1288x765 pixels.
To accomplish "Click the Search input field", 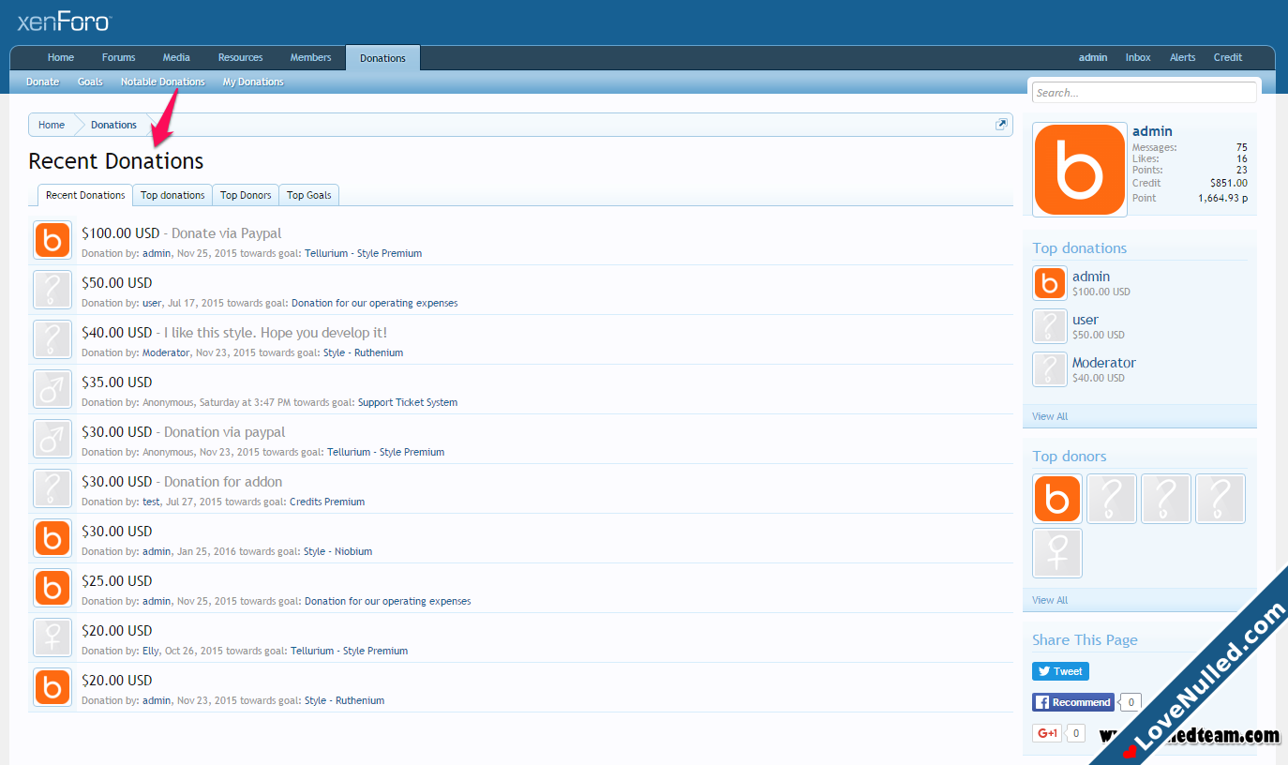I will pos(1144,93).
